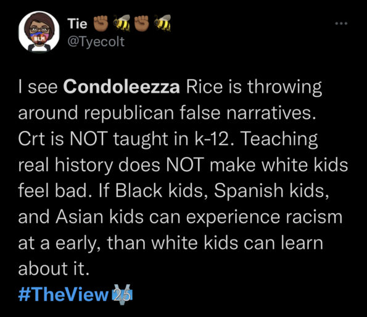Viewport: 367px width, 317px height.
Task: Click the tweet's last line 'about it.'
Action: pos(54,269)
